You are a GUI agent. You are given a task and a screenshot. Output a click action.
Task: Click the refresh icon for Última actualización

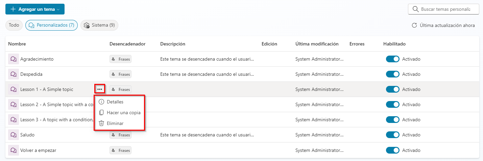[414, 26]
